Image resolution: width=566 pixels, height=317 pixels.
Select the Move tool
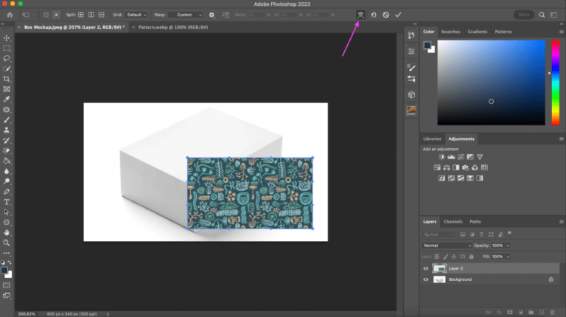7,38
